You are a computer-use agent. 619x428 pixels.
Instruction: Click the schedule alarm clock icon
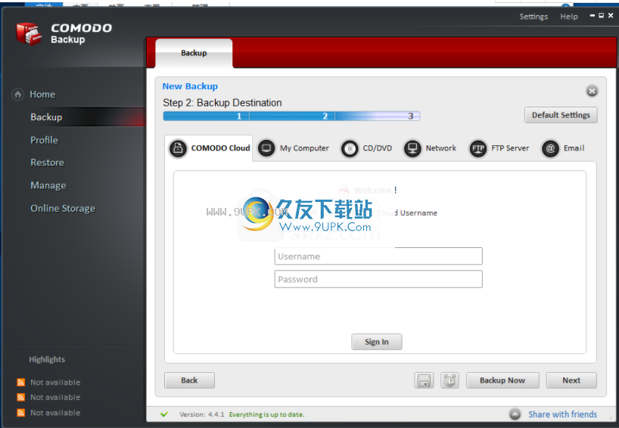[x=449, y=380]
